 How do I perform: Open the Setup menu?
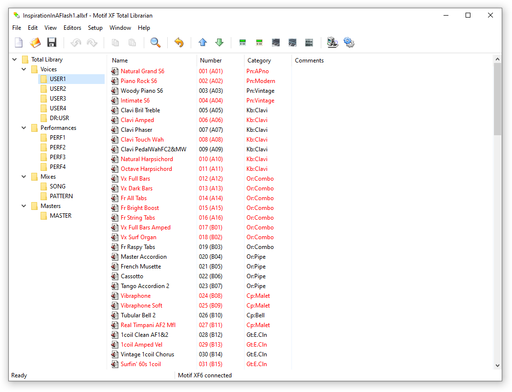point(95,28)
